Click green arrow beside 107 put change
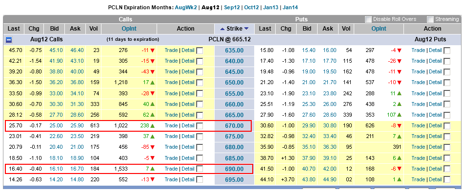This screenshot has width=462, height=191. click(x=399, y=115)
